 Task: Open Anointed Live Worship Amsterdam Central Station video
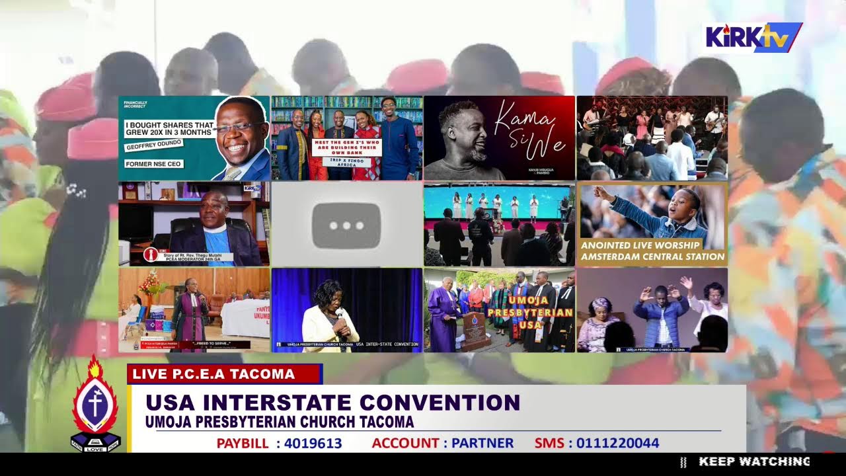[652, 224]
